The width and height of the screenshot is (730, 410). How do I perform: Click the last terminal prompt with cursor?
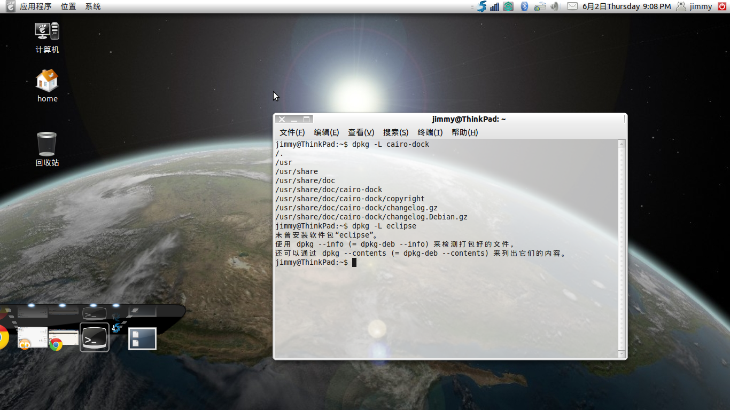[x=315, y=262]
